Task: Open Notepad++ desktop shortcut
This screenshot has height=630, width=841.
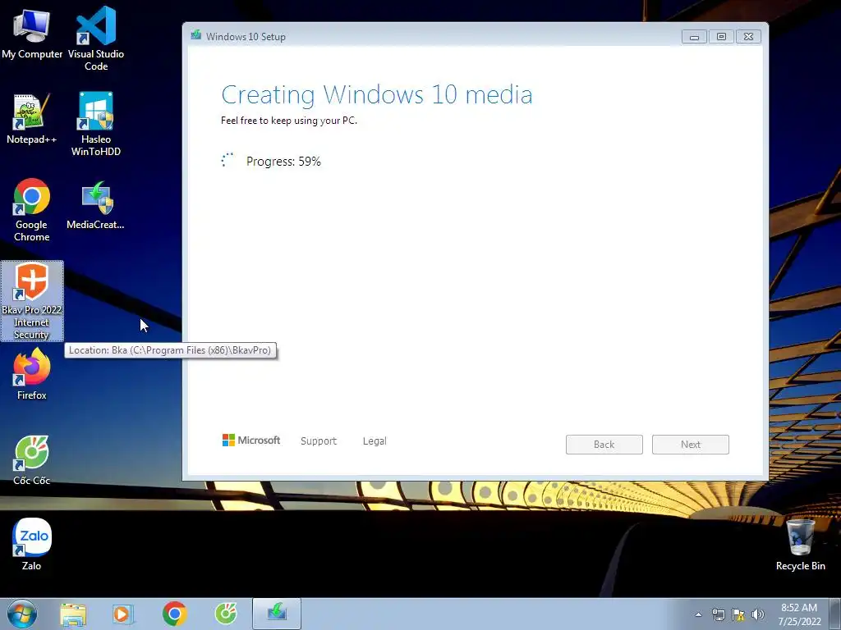Action: click(x=32, y=118)
